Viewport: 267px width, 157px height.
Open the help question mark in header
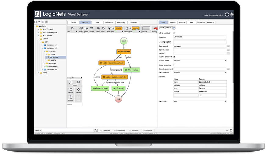click(x=227, y=15)
